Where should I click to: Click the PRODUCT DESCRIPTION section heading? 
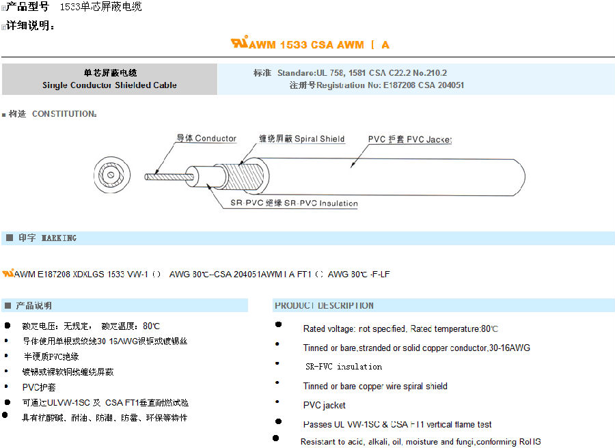[x=324, y=305]
